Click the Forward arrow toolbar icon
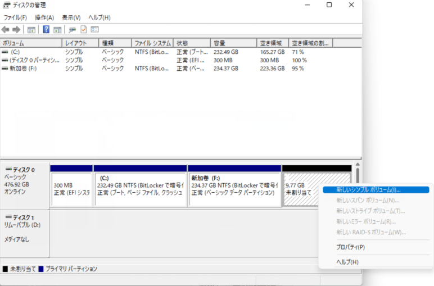This screenshot has width=434, height=286. click(16, 29)
